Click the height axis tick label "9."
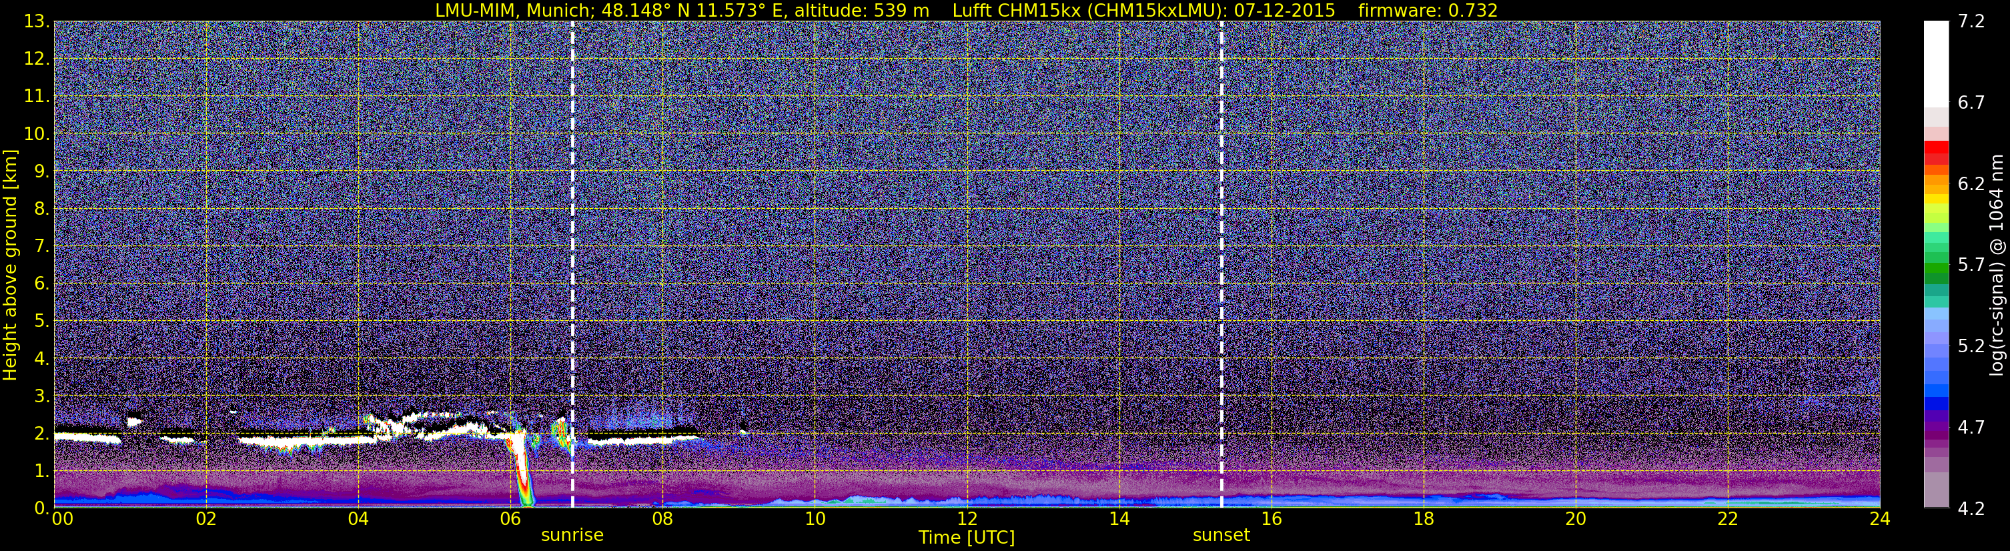The image size is (2010, 551). [x=41, y=171]
